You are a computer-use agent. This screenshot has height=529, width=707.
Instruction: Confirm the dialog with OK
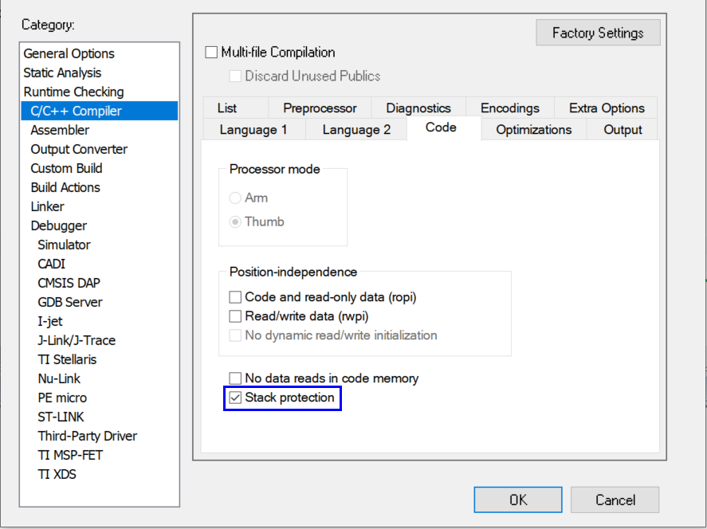(x=518, y=500)
